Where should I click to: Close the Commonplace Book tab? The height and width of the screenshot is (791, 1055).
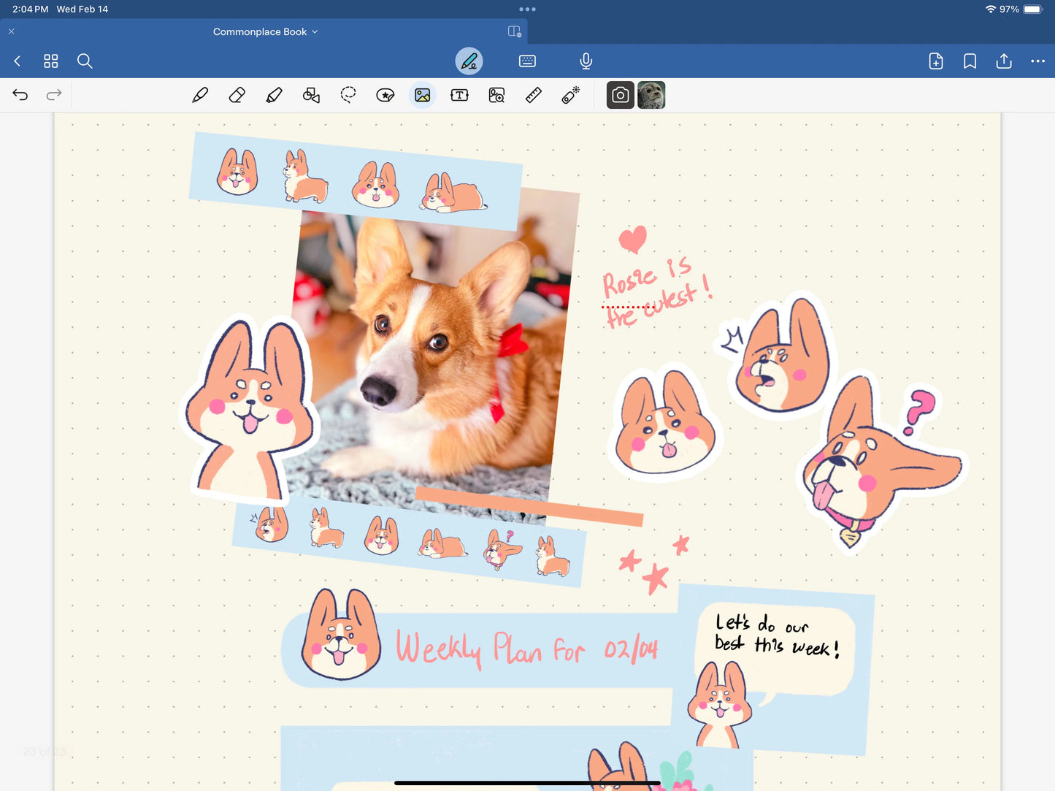click(x=12, y=32)
